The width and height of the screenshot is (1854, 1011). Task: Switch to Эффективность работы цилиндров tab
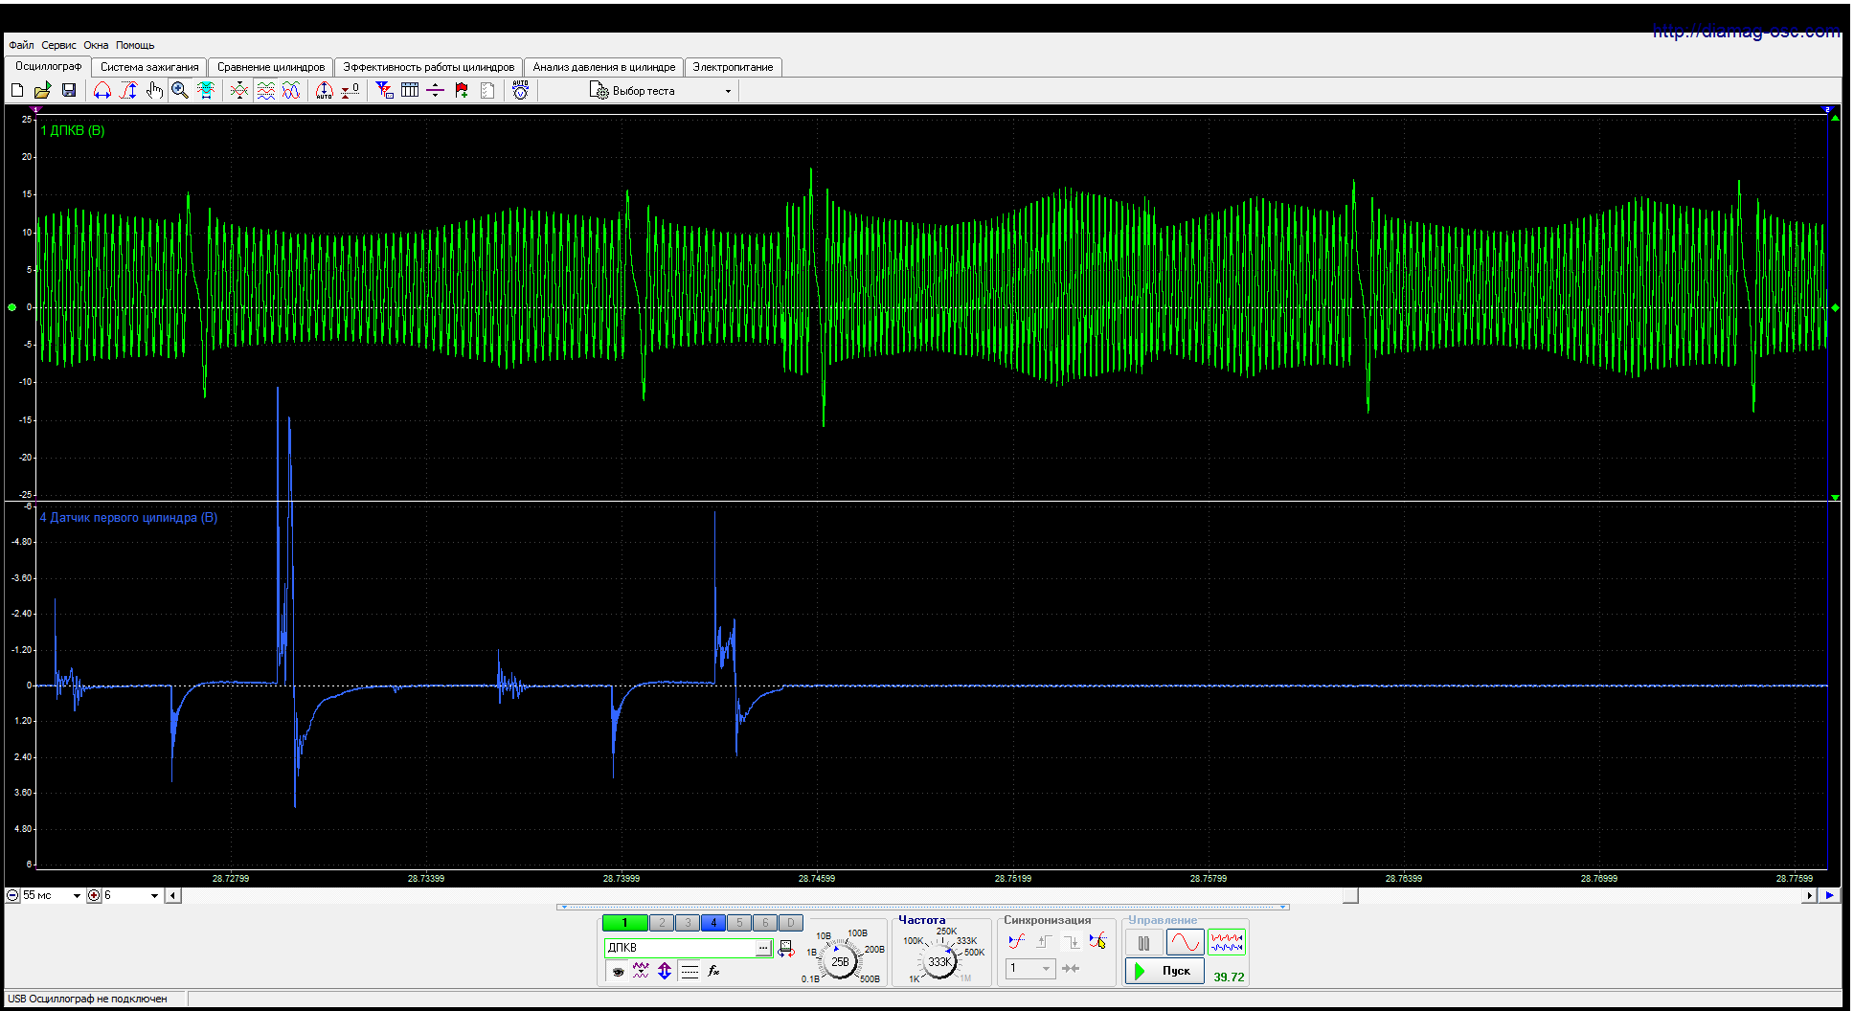tap(429, 67)
